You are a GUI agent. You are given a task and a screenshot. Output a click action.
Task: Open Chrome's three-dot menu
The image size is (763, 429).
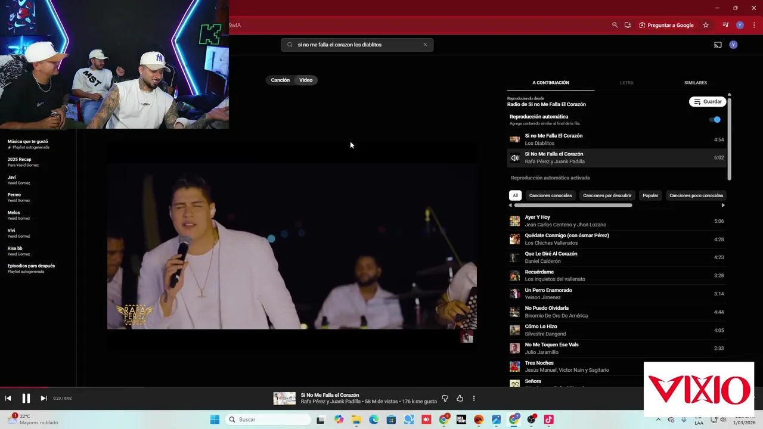(754, 25)
